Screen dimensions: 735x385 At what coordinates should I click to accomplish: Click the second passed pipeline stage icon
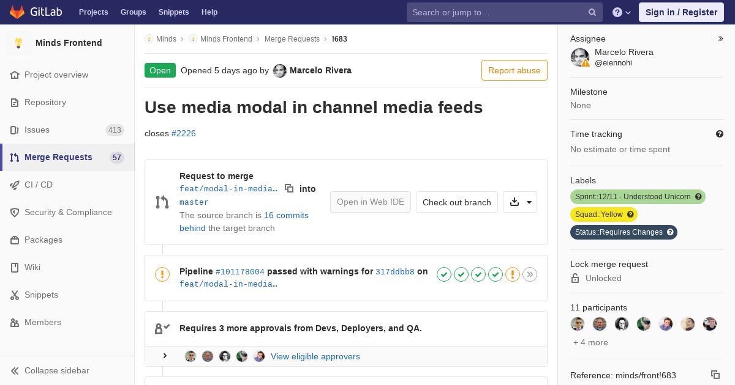[461, 274]
